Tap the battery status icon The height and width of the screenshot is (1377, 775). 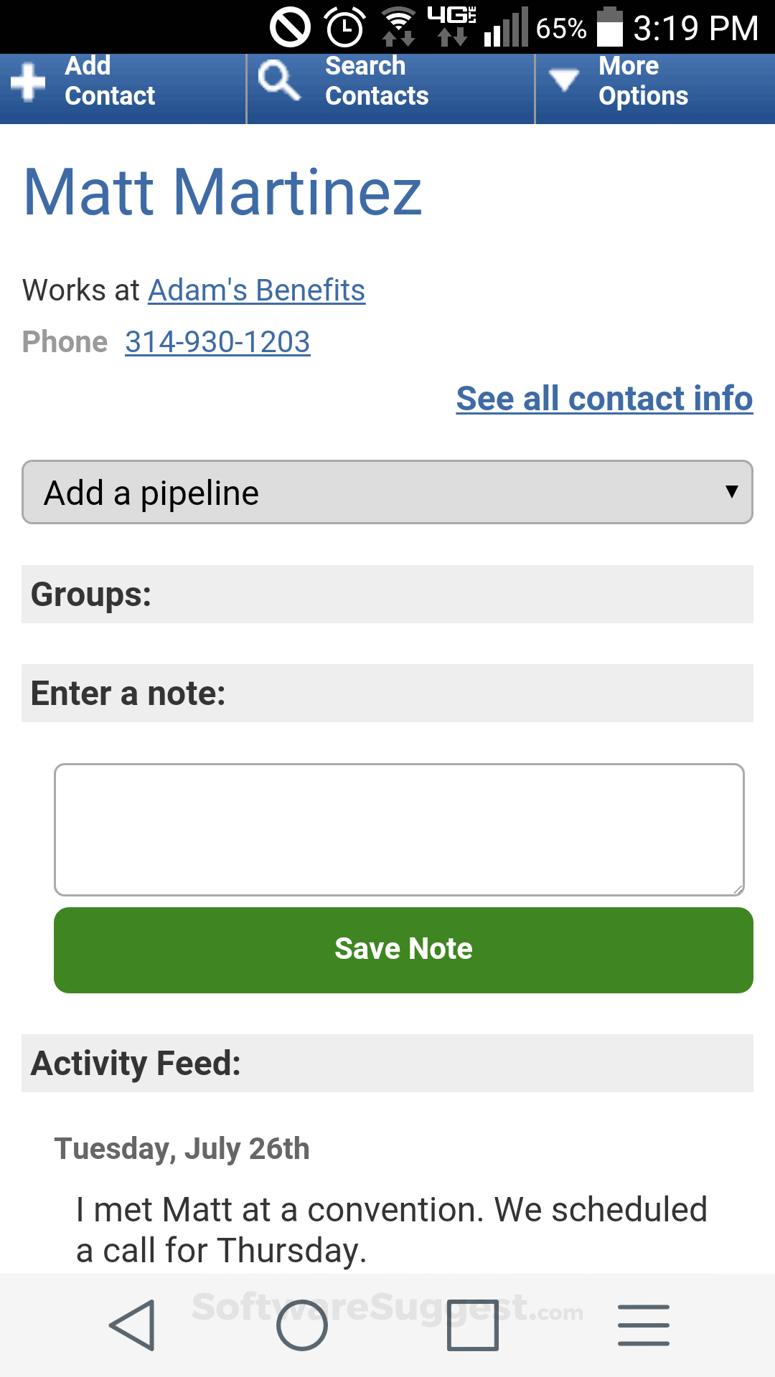tap(610, 27)
